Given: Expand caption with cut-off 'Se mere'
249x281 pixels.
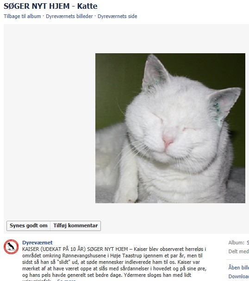Looking at the screenshot, I should tap(66, 280).
